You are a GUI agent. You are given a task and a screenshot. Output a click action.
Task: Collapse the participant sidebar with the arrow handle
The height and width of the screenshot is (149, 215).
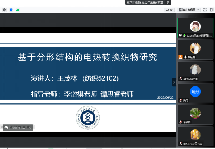point(174,82)
